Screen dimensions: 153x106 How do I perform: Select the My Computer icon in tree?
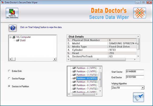tap(14, 37)
